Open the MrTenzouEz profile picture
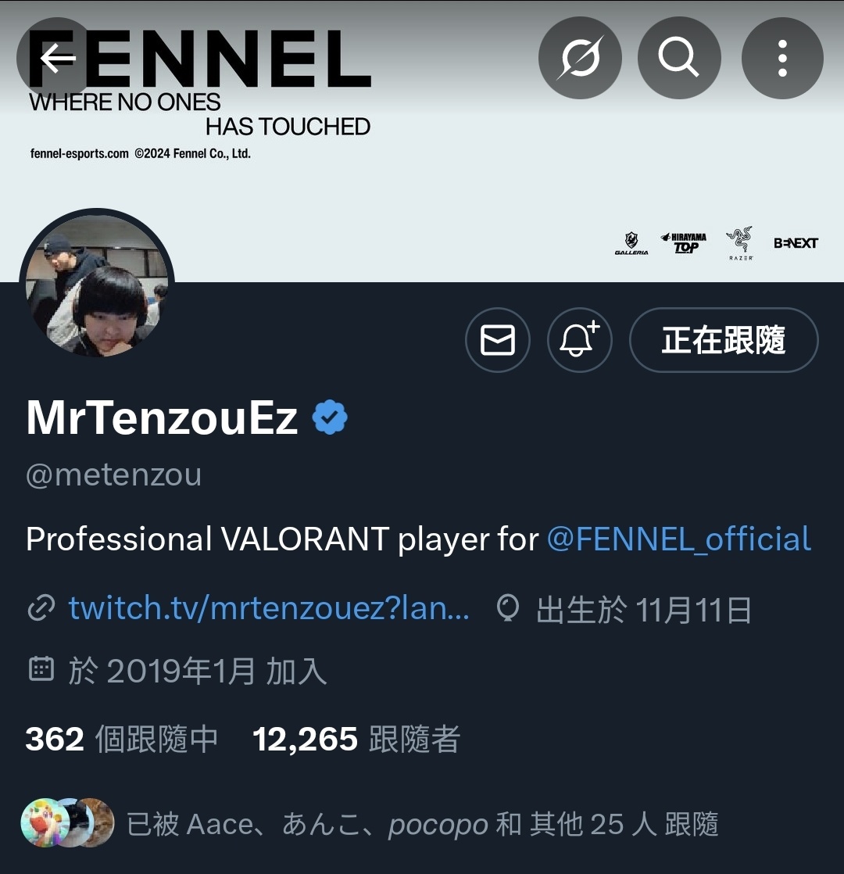Screen dimensions: 844x874 pyautogui.click(x=97, y=286)
